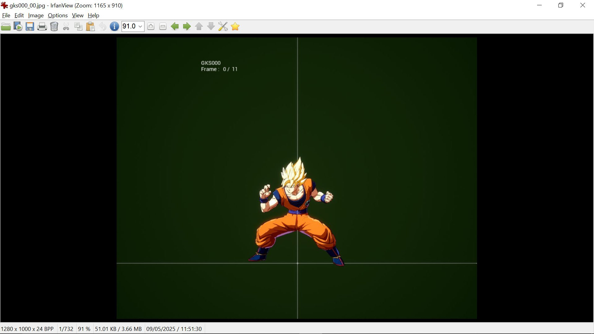This screenshot has width=594, height=334.
Task: Click the Open file folder icon
Action: coord(6,27)
